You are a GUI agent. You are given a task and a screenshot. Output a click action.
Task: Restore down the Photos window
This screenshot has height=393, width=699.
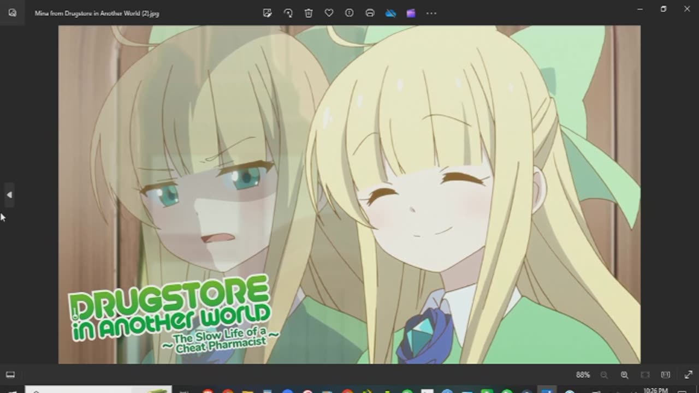[664, 9]
